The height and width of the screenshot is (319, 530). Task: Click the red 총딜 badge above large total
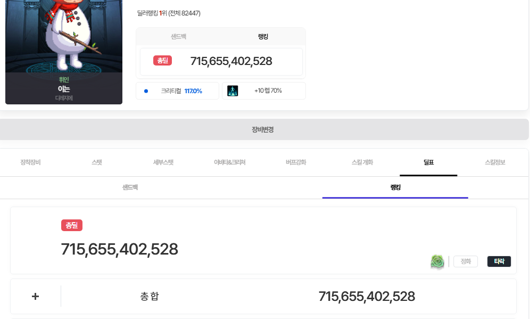pyautogui.click(x=72, y=225)
